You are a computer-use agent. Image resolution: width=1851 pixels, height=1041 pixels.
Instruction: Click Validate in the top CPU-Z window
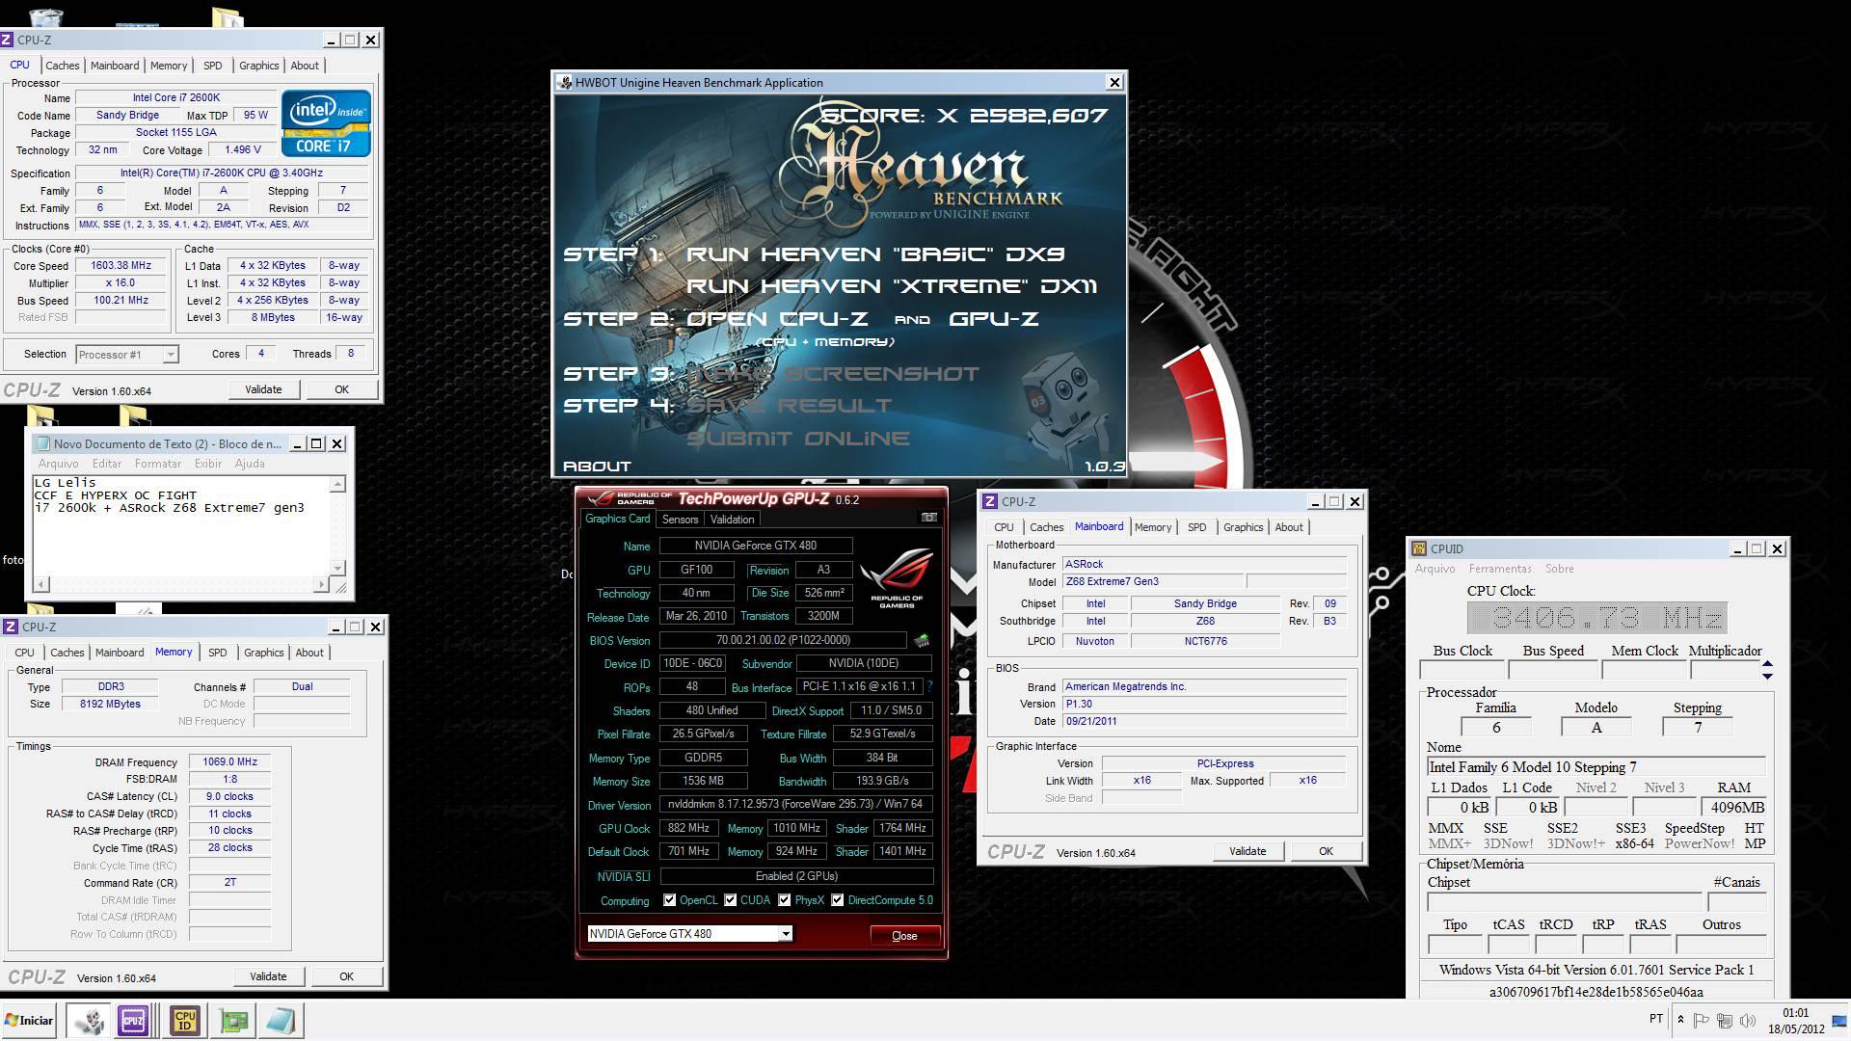[263, 389]
